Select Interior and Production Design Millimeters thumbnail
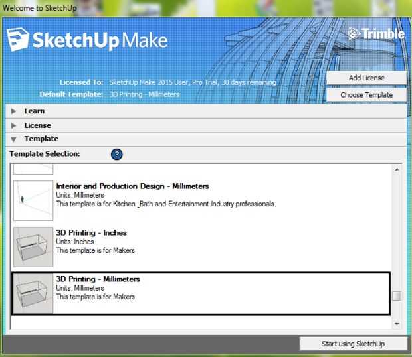 tap(33, 200)
